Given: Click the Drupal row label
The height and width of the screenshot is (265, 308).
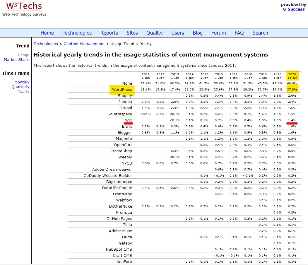Looking at the screenshot, I should pyautogui.click(x=126, y=108).
